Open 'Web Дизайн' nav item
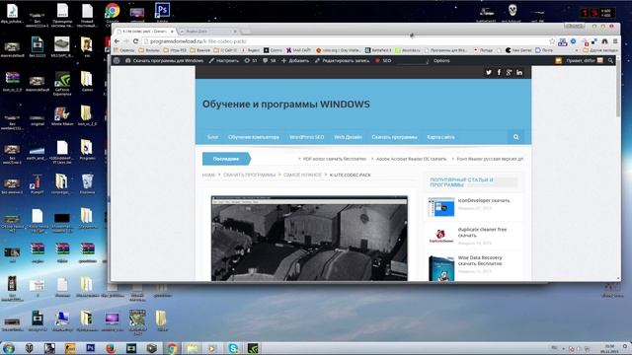This screenshot has height=355, width=632. [348, 137]
